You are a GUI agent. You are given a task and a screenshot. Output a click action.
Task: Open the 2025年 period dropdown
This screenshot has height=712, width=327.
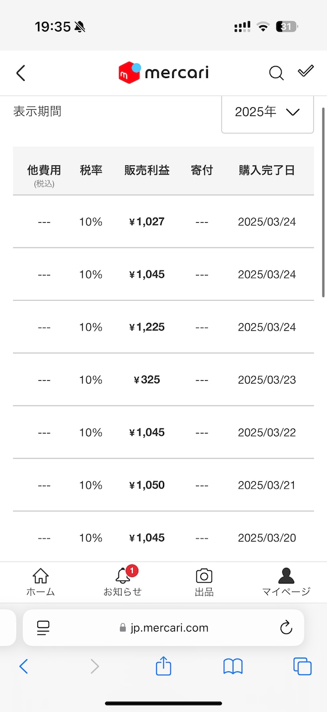(x=268, y=113)
